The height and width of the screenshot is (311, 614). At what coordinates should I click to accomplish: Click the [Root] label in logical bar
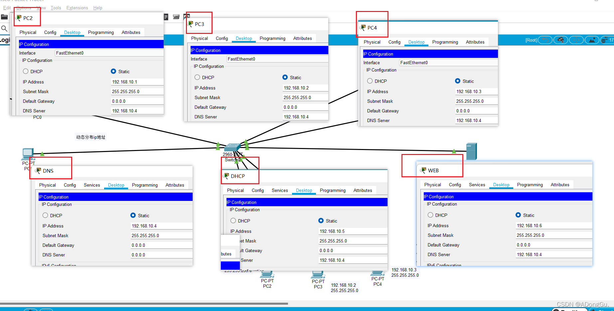pos(531,40)
